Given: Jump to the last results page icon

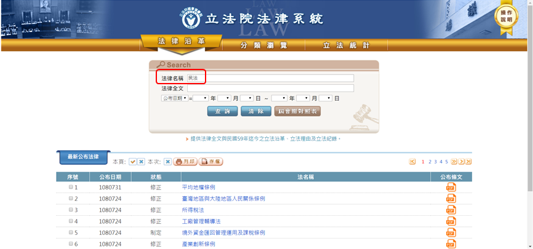Looking at the screenshot, I should tap(468, 162).
